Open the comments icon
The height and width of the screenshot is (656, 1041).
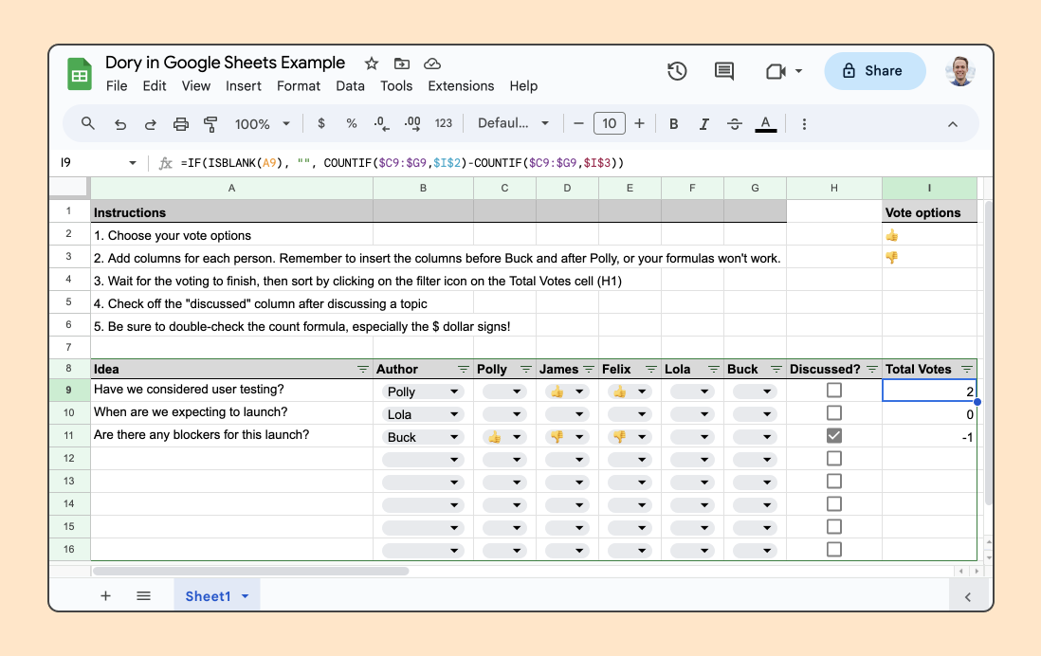(723, 71)
